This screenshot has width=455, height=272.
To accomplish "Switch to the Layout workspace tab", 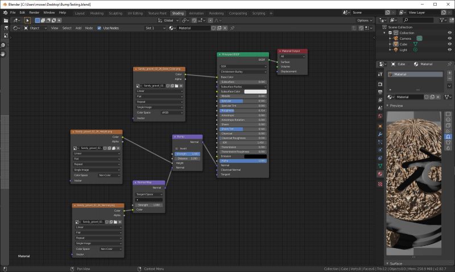I will (x=80, y=13).
